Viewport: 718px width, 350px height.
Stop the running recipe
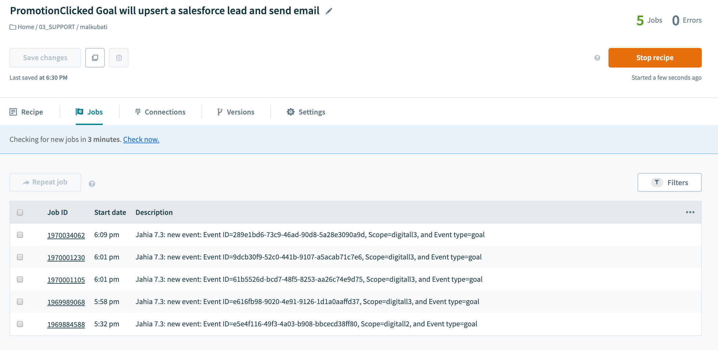click(x=655, y=58)
